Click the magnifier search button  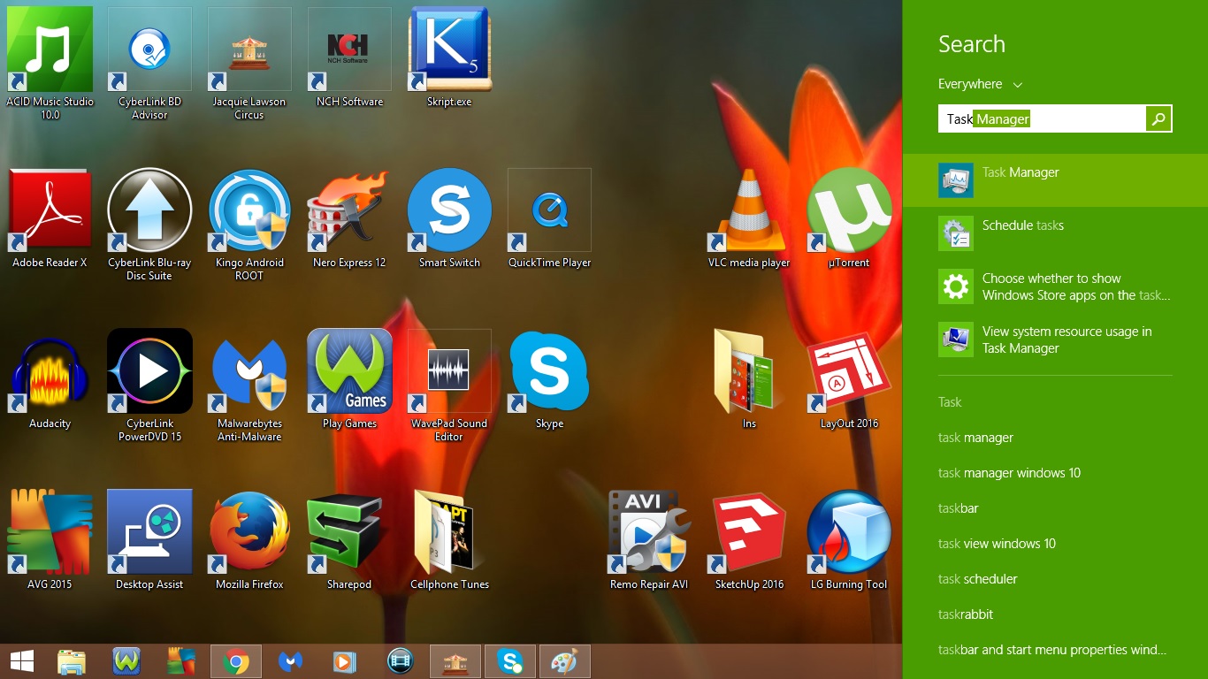pyautogui.click(x=1158, y=118)
